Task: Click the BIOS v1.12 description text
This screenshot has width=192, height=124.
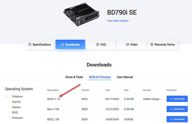Action: [x=54, y=99]
